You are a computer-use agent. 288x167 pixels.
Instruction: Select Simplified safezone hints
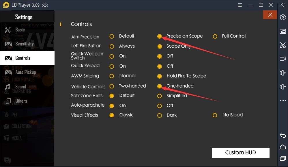coord(160,96)
